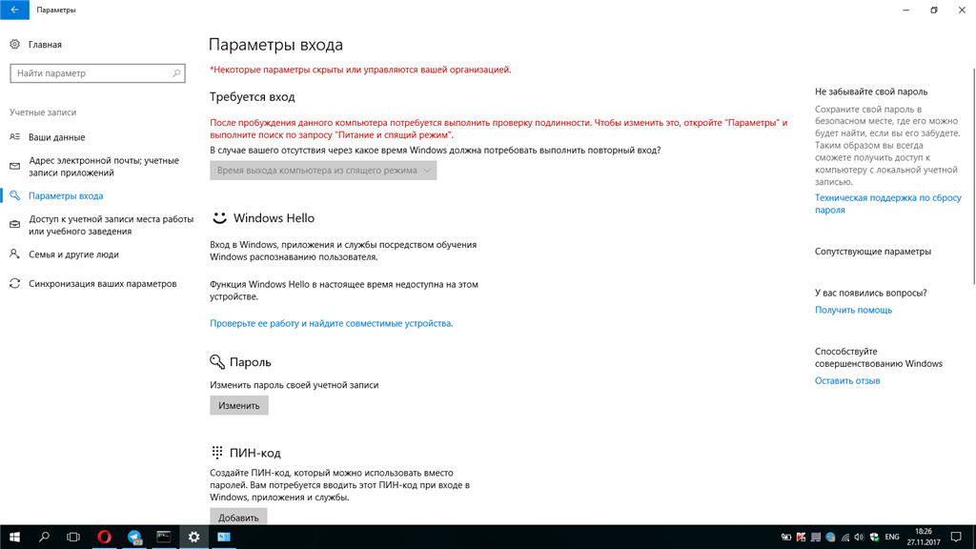This screenshot has width=976, height=549.
Task: Click the keypad icon next to ПИН-код
Action: tap(216, 453)
